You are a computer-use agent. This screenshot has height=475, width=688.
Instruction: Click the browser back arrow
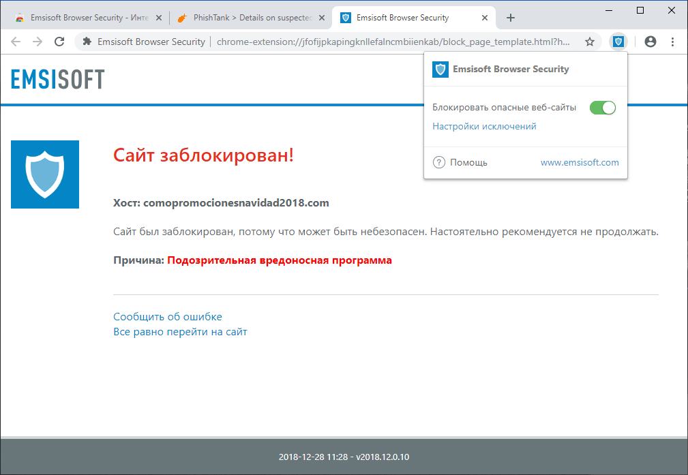pos(16,42)
